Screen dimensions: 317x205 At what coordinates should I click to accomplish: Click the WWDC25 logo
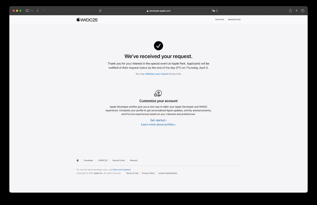(x=87, y=20)
